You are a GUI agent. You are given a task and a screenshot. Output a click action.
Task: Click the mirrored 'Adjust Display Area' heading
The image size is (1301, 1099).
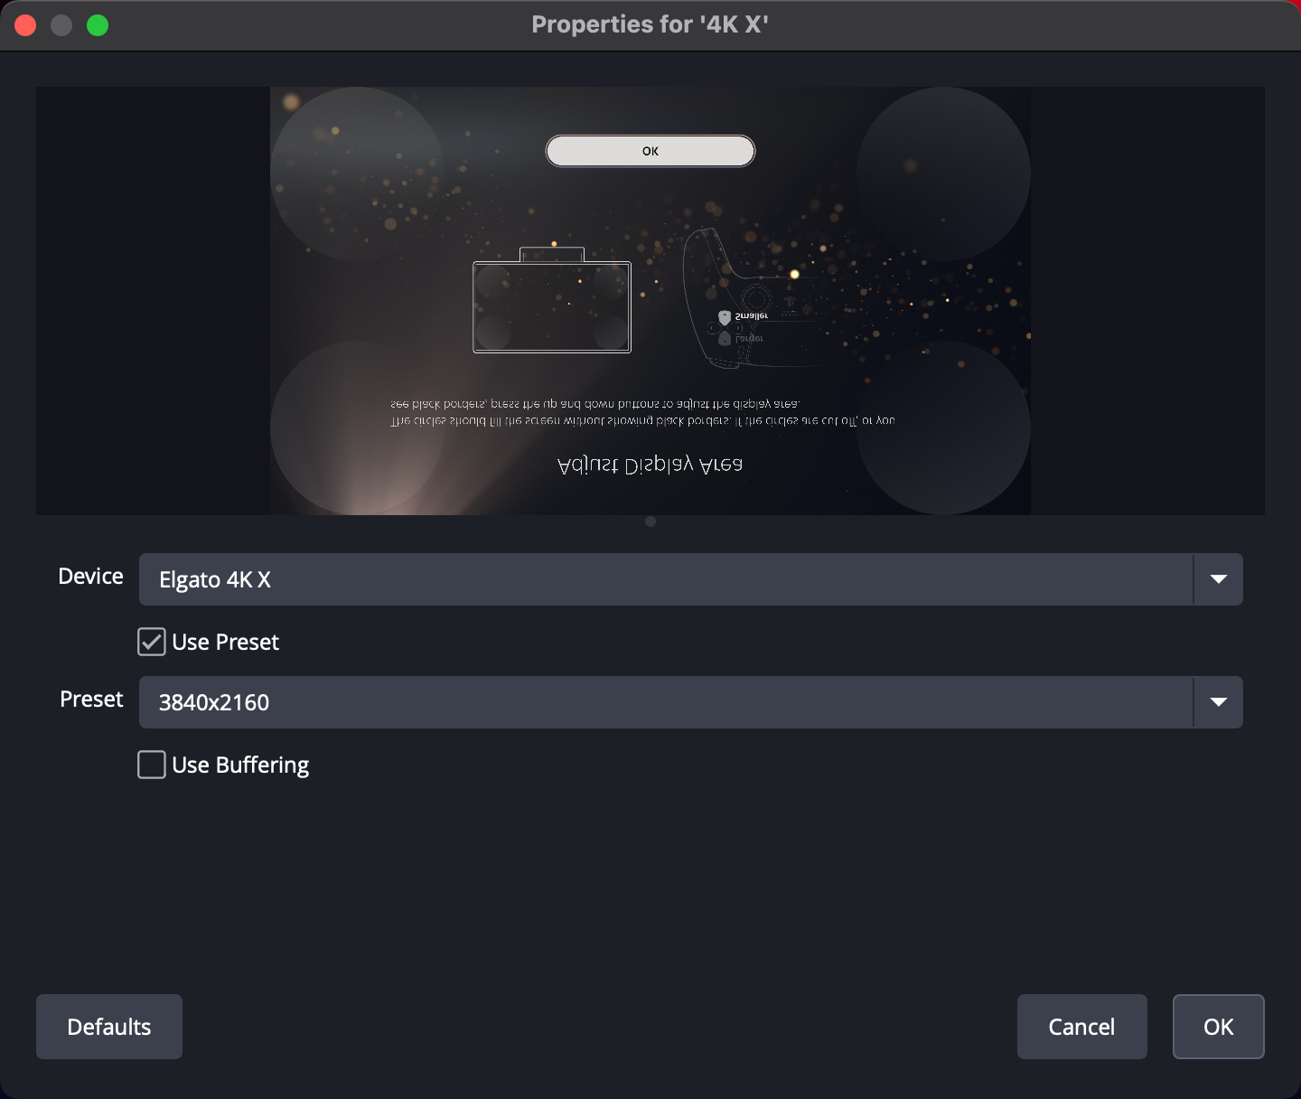coord(650,465)
